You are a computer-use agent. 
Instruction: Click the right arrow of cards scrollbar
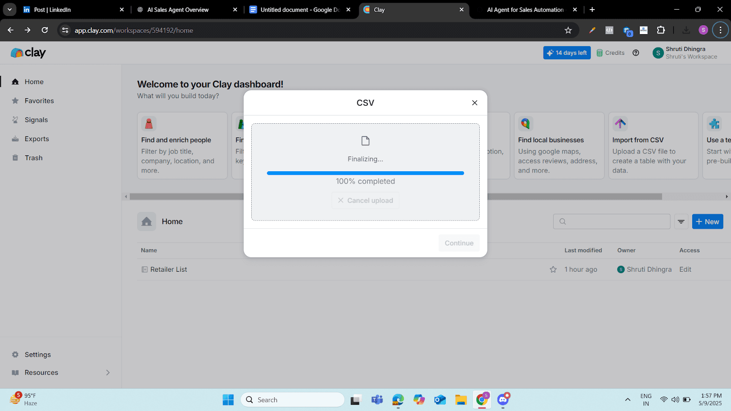pyautogui.click(x=726, y=197)
